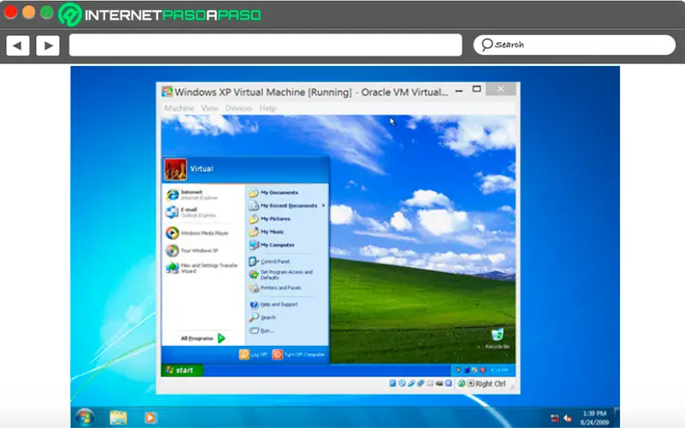Click the InternetPasoaPaso logo
This screenshot has width=685, height=428.
[160, 15]
